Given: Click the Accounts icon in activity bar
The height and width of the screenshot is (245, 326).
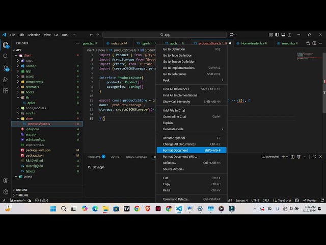Looking at the screenshot, I should [6, 180].
